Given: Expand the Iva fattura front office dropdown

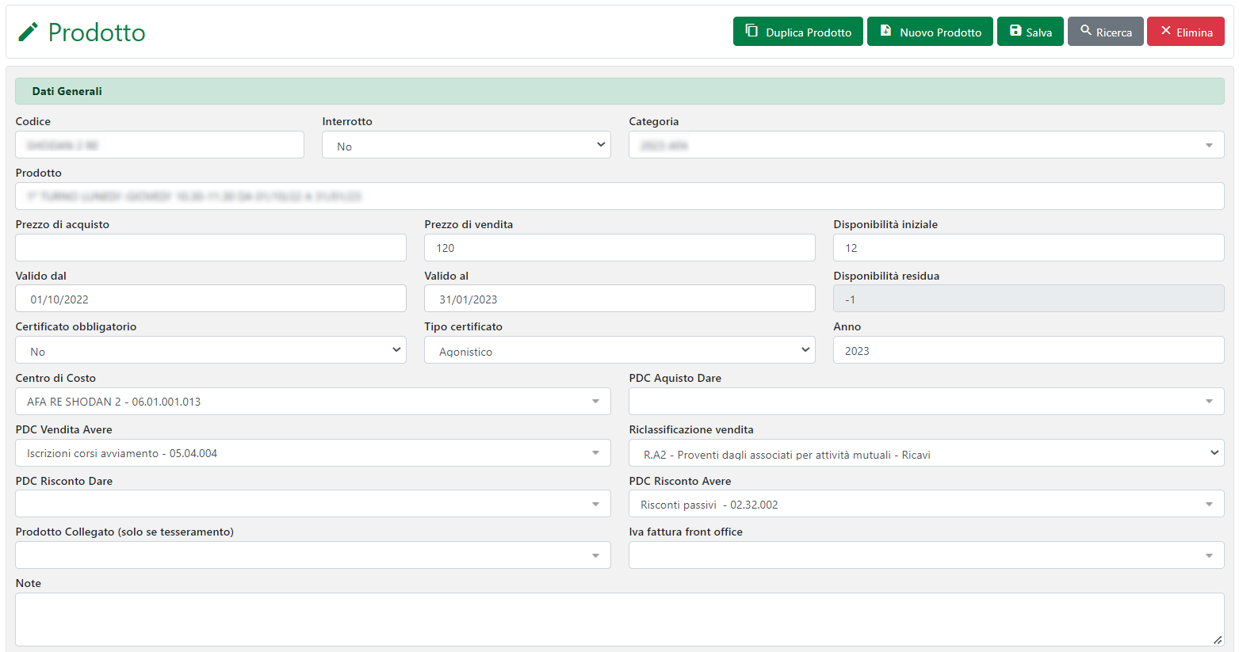Looking at the screenshot, I should click(926, 555).
